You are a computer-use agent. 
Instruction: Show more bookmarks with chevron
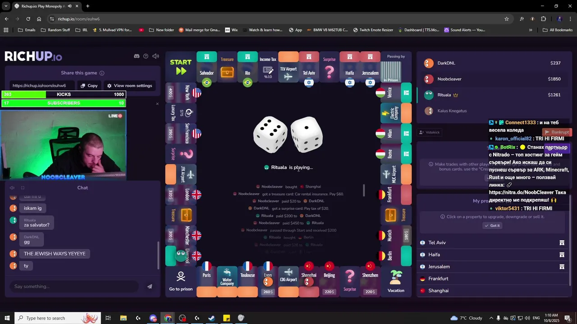pos(531,30)
